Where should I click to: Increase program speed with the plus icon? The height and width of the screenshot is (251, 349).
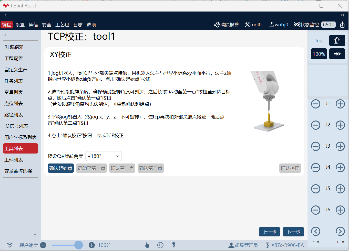pos(92,245)
